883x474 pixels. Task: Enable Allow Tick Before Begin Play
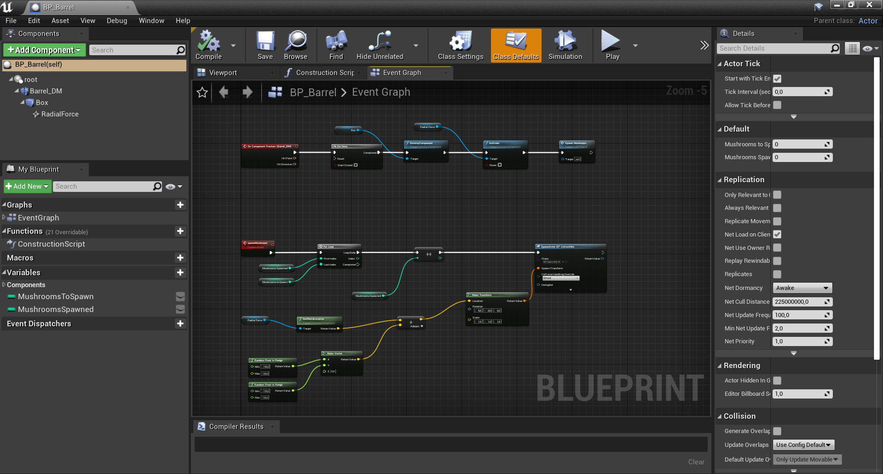click(x=777, y=105)
